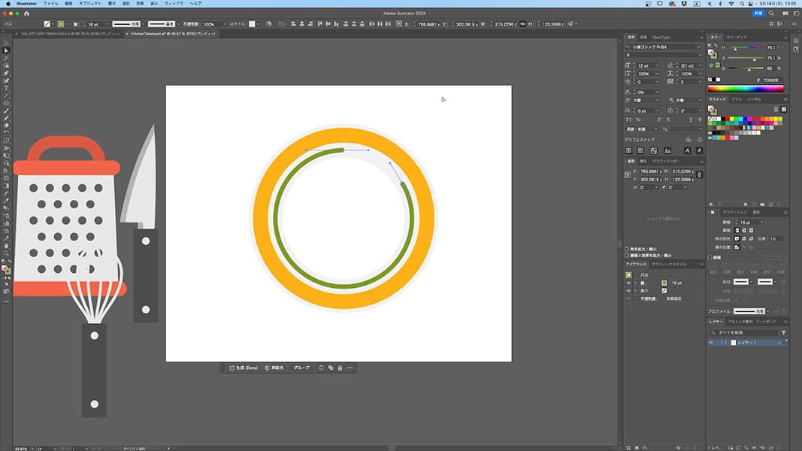Click the Home icon in the top bar
This screenshot has height=451, width=802.
tap(27, 14)
